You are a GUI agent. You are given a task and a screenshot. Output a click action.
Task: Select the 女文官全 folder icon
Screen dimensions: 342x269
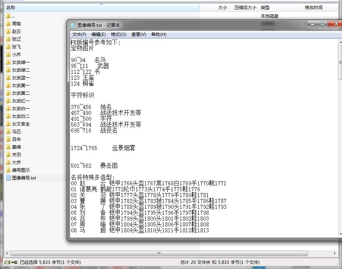[x=8, y=124]
